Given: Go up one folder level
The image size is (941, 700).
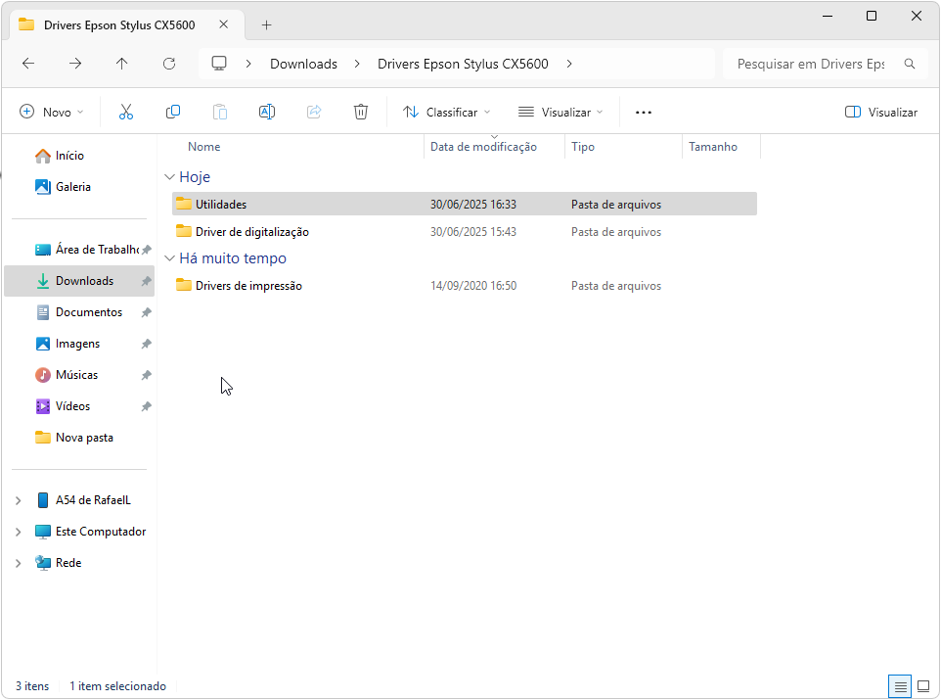Looking at the screenshot, I should coord(122,64).
